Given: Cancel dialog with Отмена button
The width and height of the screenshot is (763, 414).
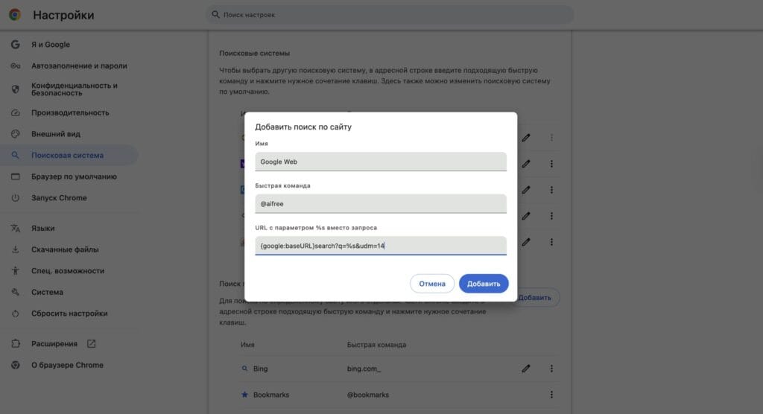Looking at the screenshot, I should (x=431, y=284).
